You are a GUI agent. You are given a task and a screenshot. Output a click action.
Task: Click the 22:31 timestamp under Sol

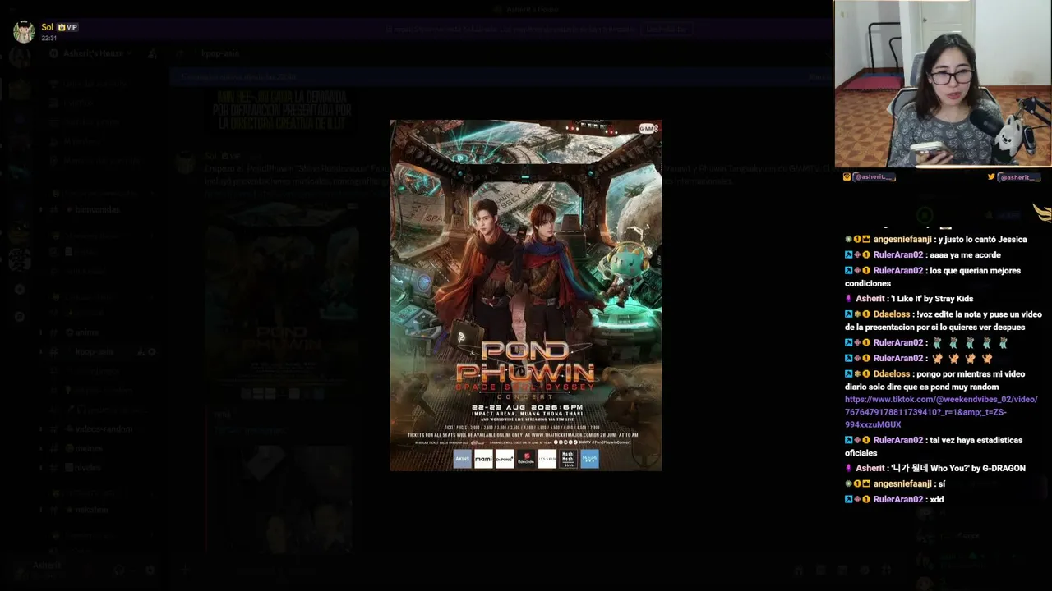[x=48, y=38]
